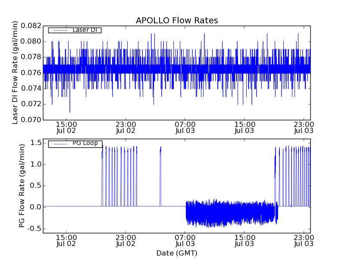The height and width of the screenshot is (259, 345).
Task: Click the blue line sample in PG Loop legend
Action: point(60,144)
